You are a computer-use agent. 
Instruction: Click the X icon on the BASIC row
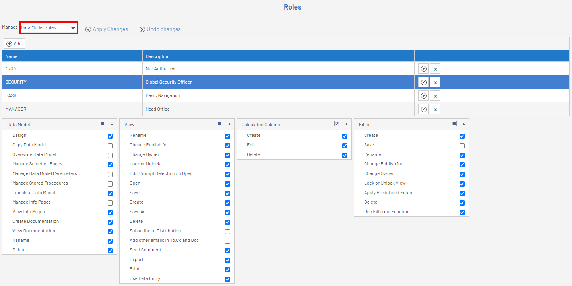point(435,96)
